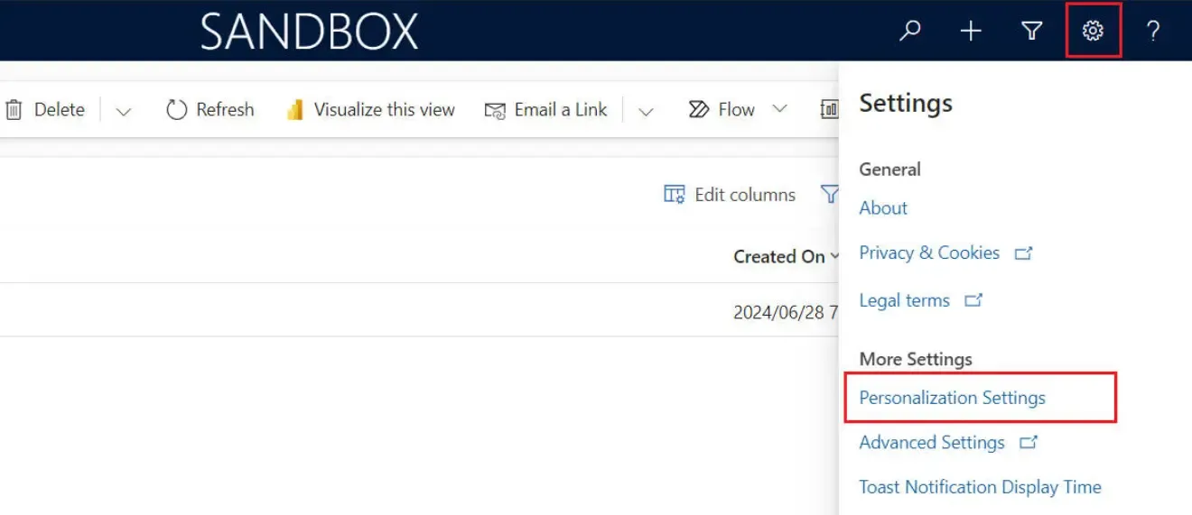Choose Email a Link command
Viewport: 1192px width, 515px height.
[x=561, y=110]
